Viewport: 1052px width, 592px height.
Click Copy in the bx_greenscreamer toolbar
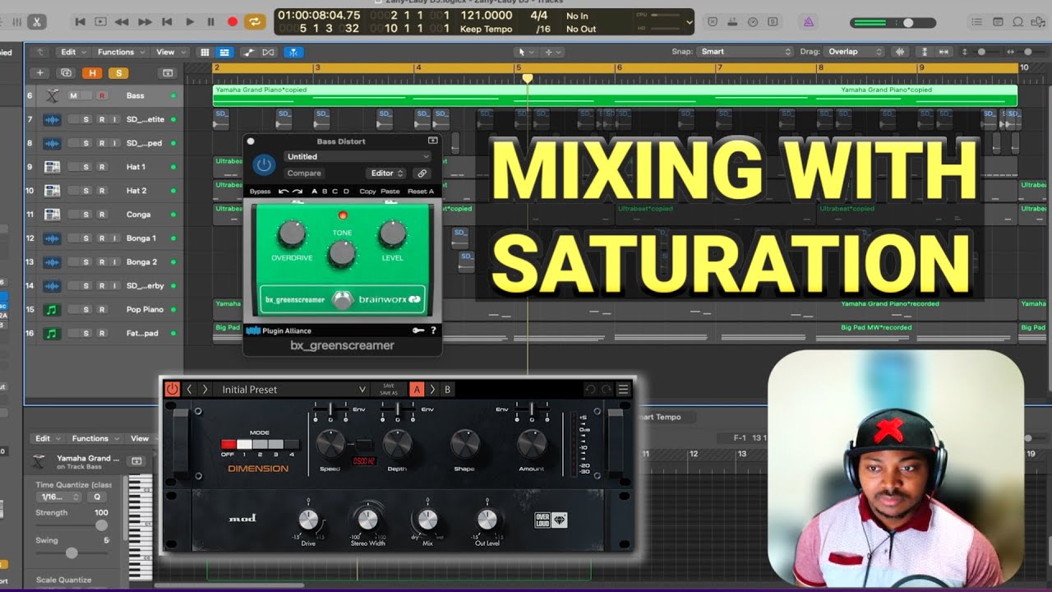(367, 192)
